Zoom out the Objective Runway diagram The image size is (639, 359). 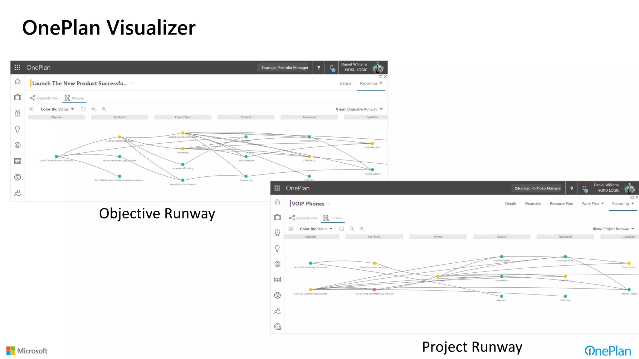[94, 109]
